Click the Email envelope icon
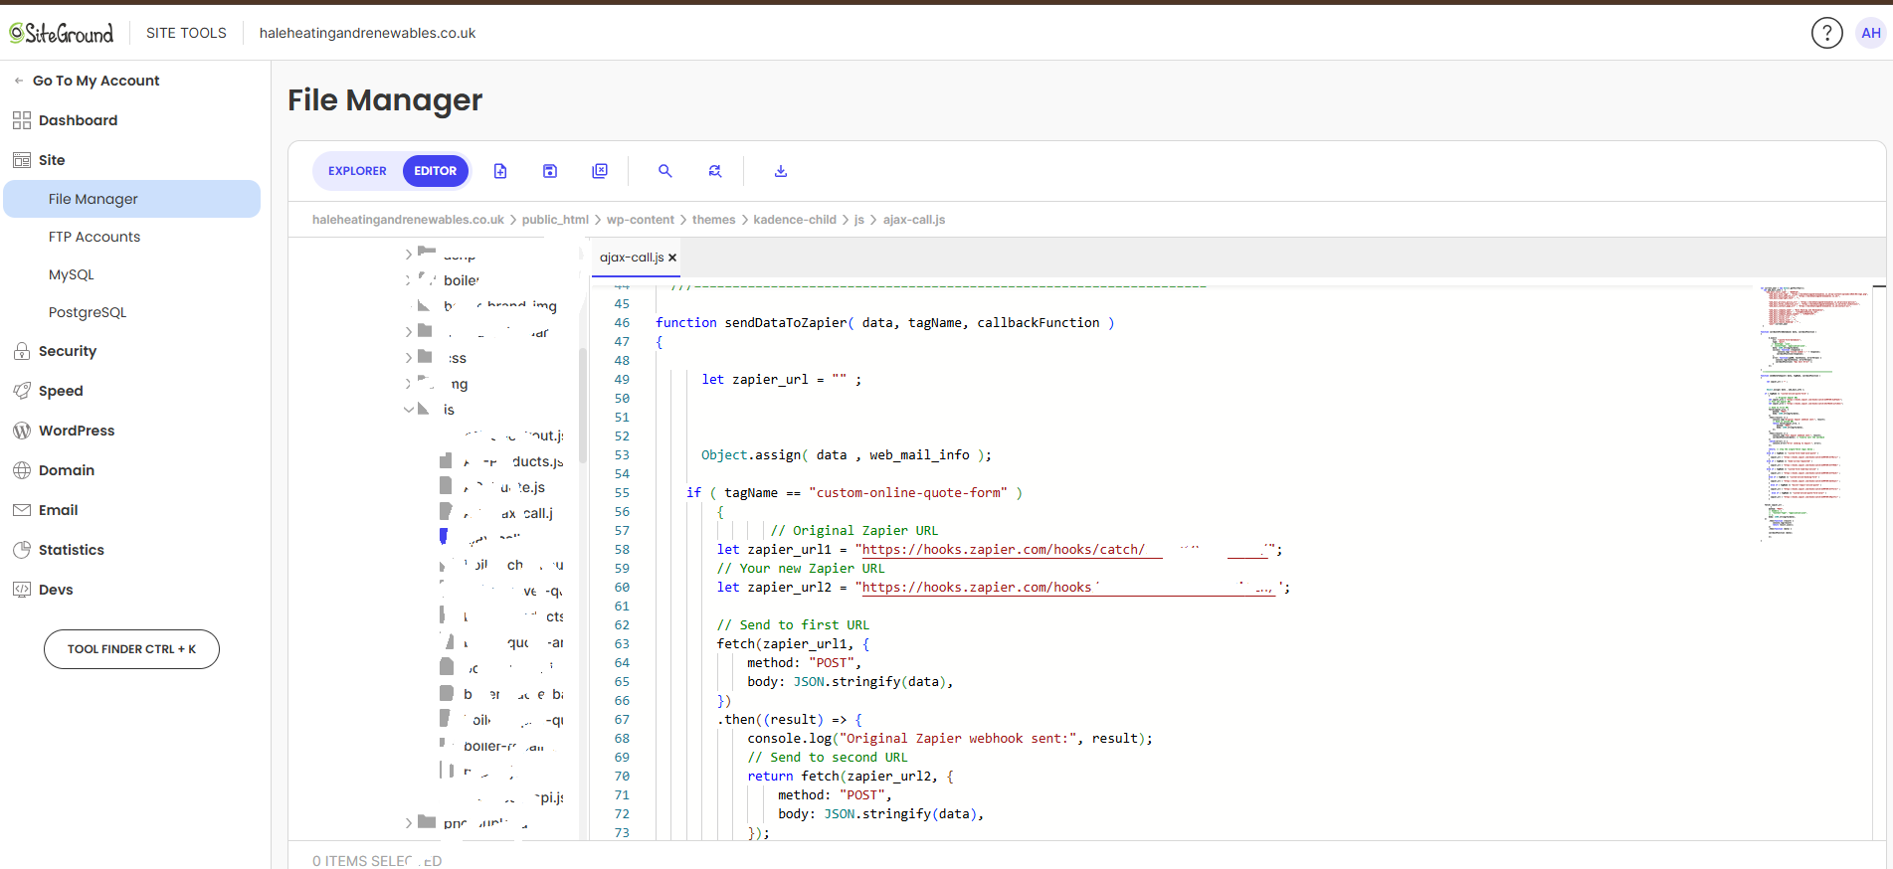1893x869 pixels. coord(22,510)
